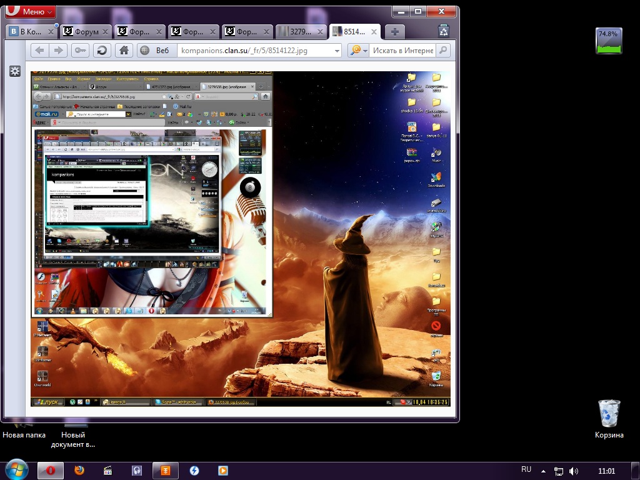Select the Корзина recycle bin desktop icon
Image resolution: width=640 pixels, height=480 pixels.
pos(609,419)
